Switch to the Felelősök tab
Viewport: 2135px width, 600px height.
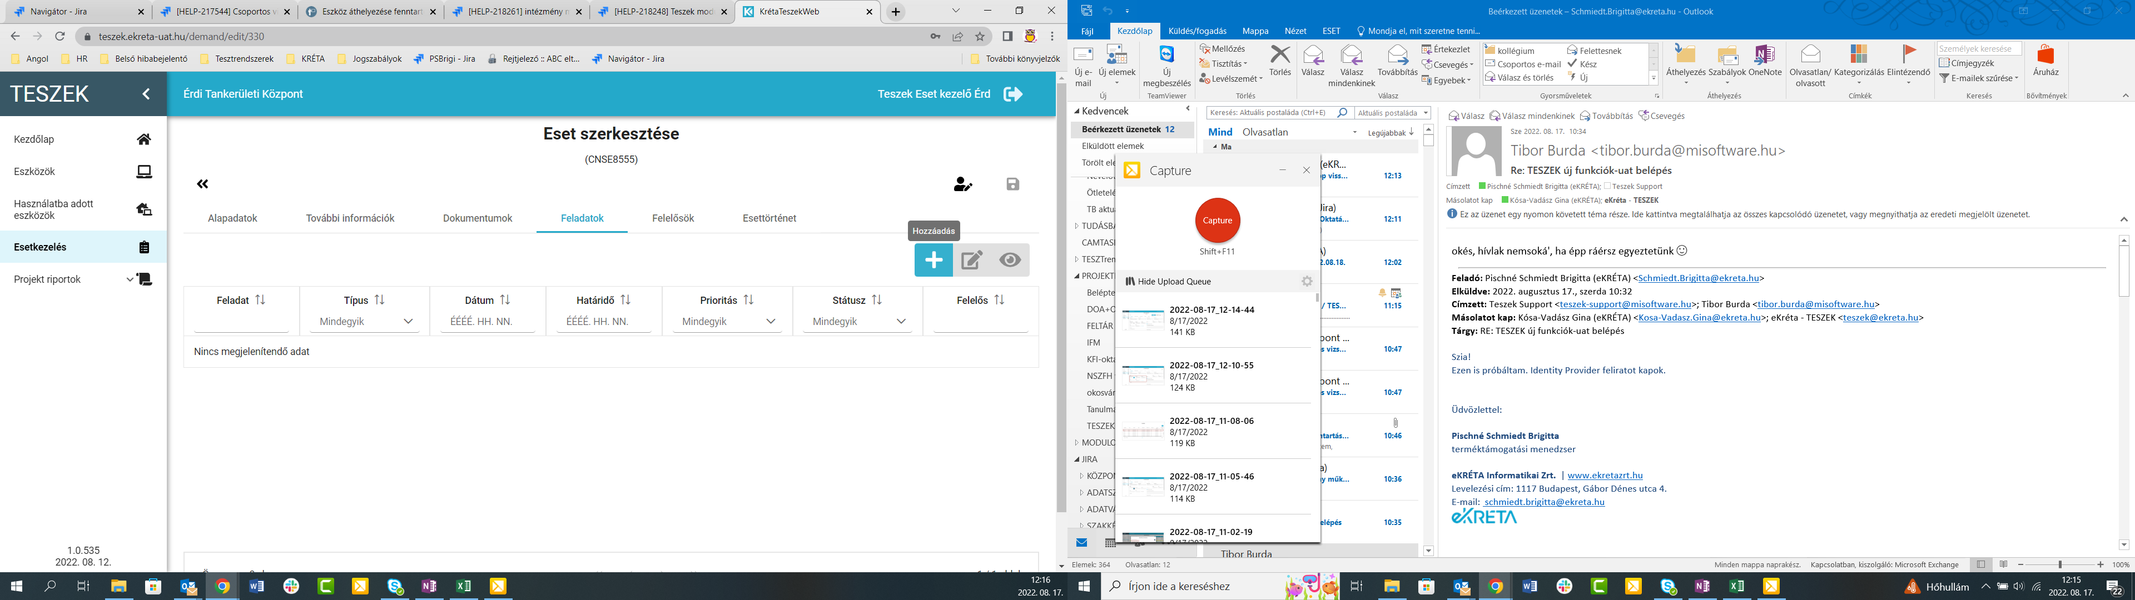[x=673, y=218]
